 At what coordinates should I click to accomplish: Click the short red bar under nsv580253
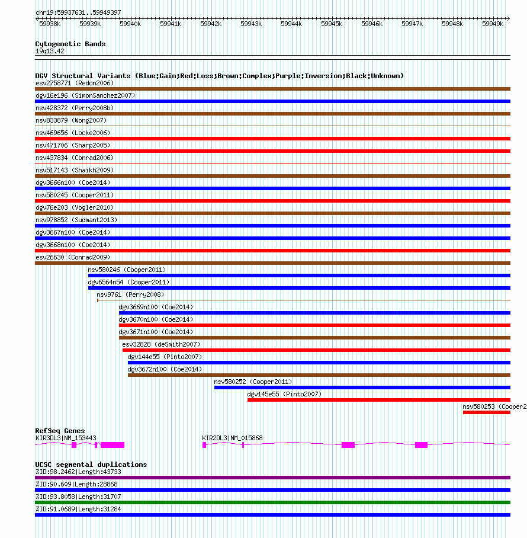coord(487,412)
